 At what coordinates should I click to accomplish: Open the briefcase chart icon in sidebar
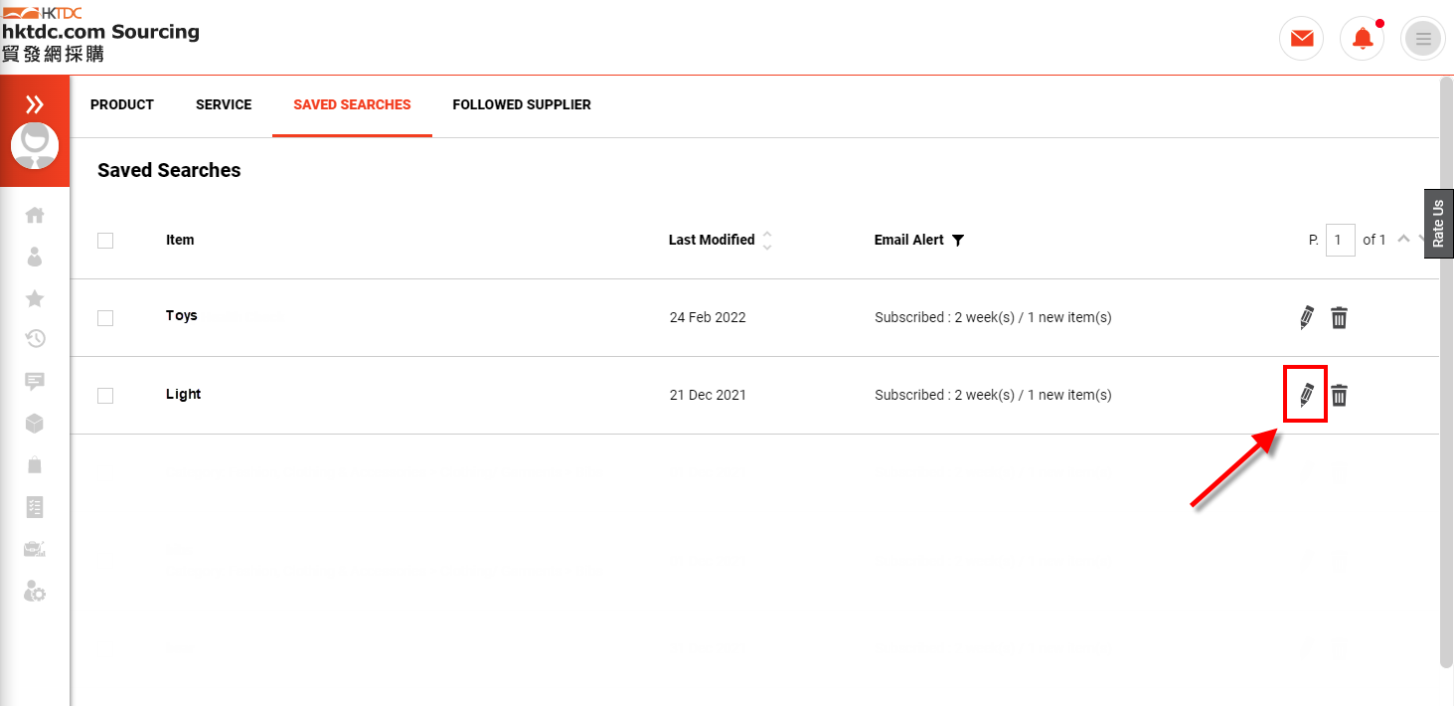(35, 549)
